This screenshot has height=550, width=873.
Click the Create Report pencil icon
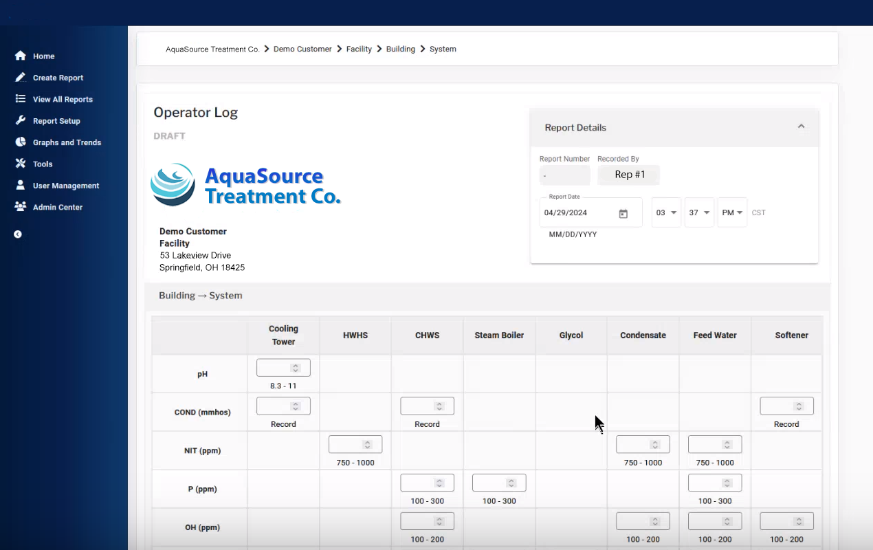click(x=21, y=78)
